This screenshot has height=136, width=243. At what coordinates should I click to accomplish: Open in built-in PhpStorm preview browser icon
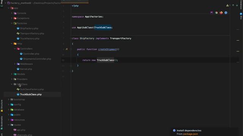pos(211,13)
